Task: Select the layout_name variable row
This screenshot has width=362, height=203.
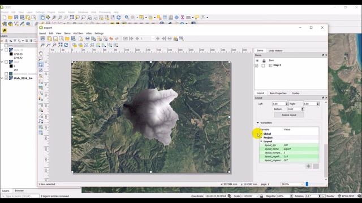Action: click(x=289, y=149)
